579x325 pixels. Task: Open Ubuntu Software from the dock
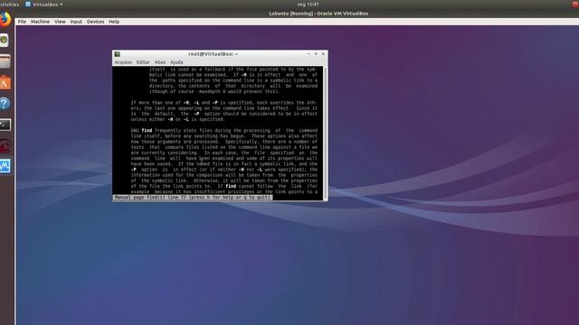point(5,82)
